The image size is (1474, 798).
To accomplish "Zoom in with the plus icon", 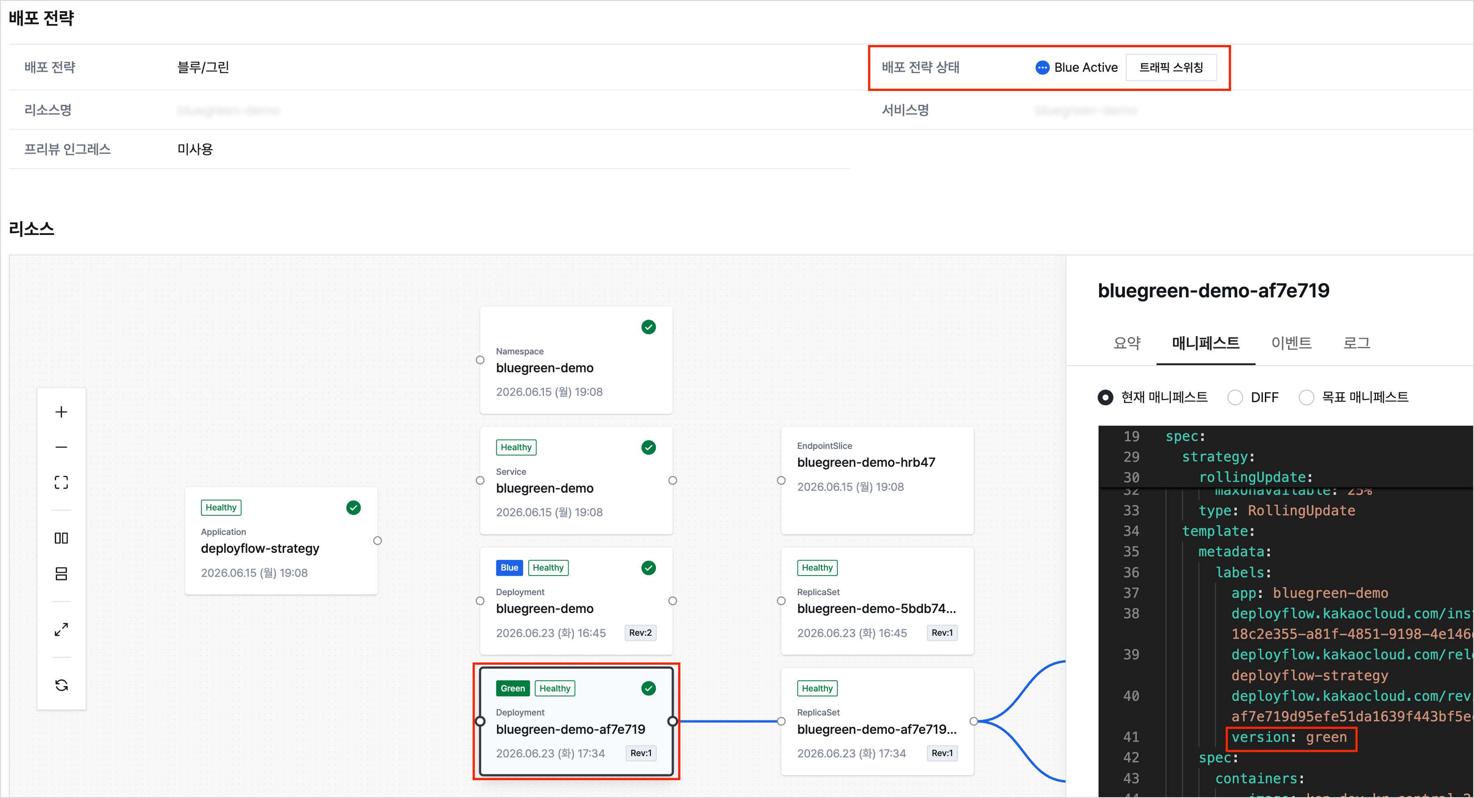I will [x=61, y=412].
